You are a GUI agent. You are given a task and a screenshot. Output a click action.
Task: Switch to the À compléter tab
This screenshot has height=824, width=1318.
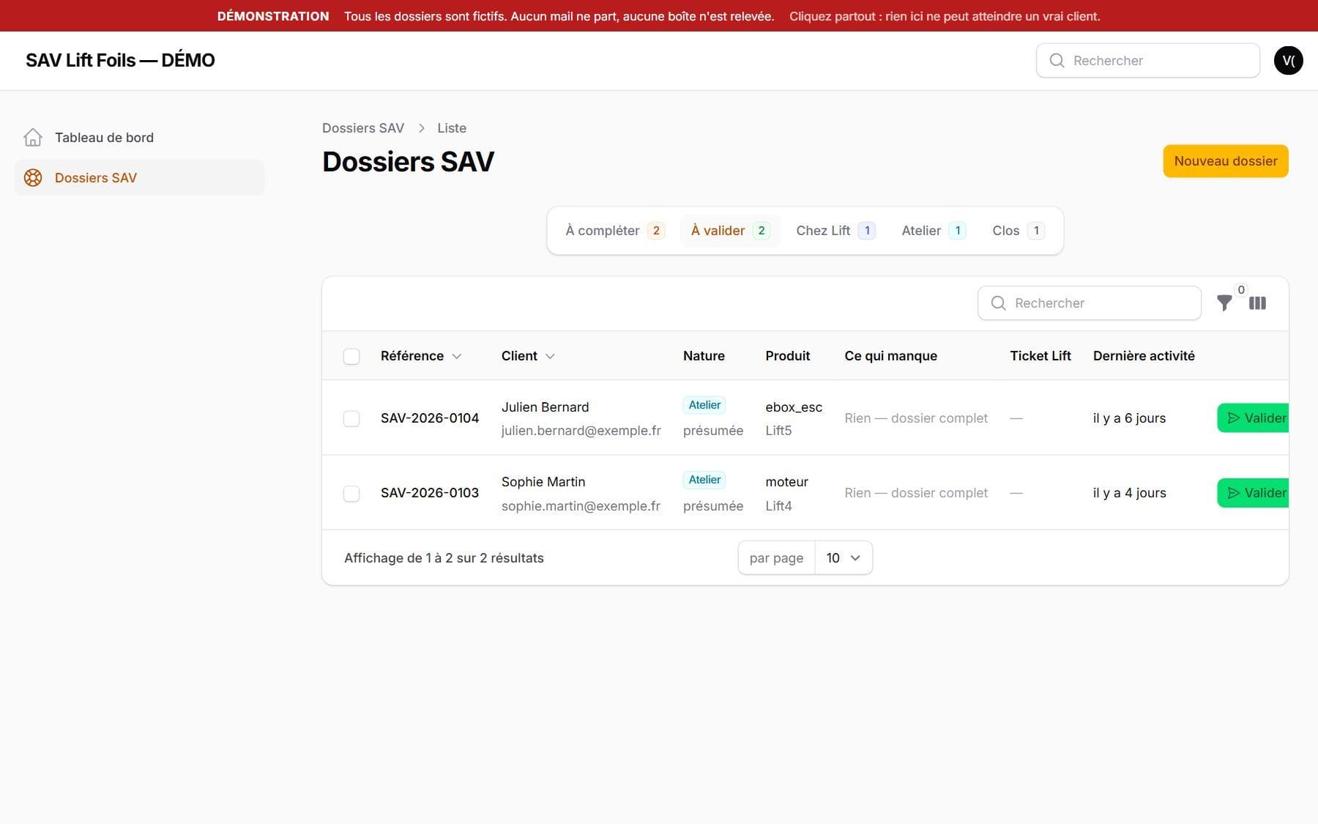click(x=615, y=231)
